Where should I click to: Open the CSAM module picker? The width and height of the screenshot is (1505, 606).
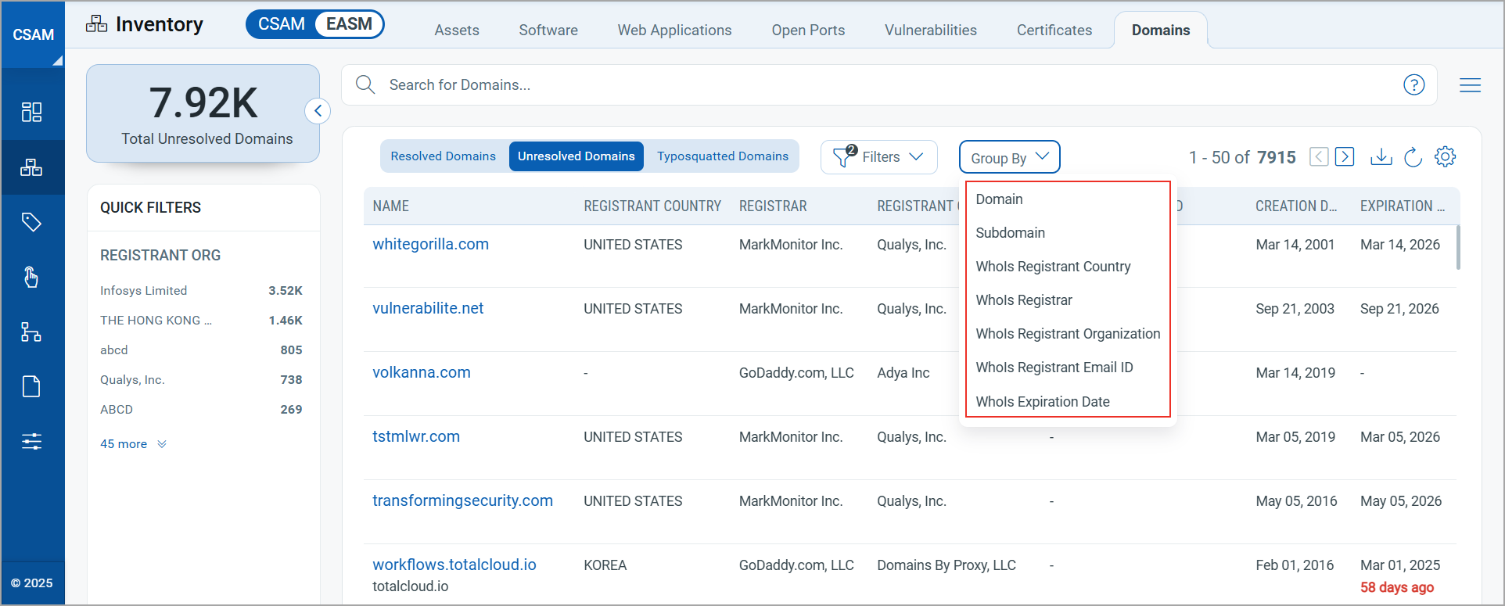pos(33,34)
